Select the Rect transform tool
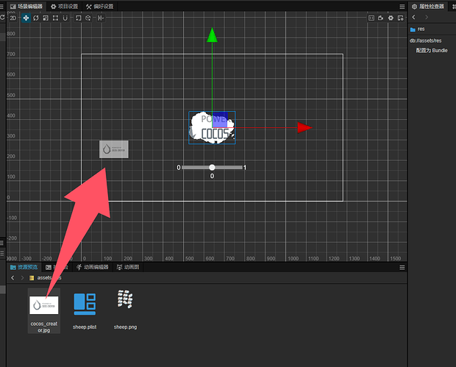 (x=55, y=18)
